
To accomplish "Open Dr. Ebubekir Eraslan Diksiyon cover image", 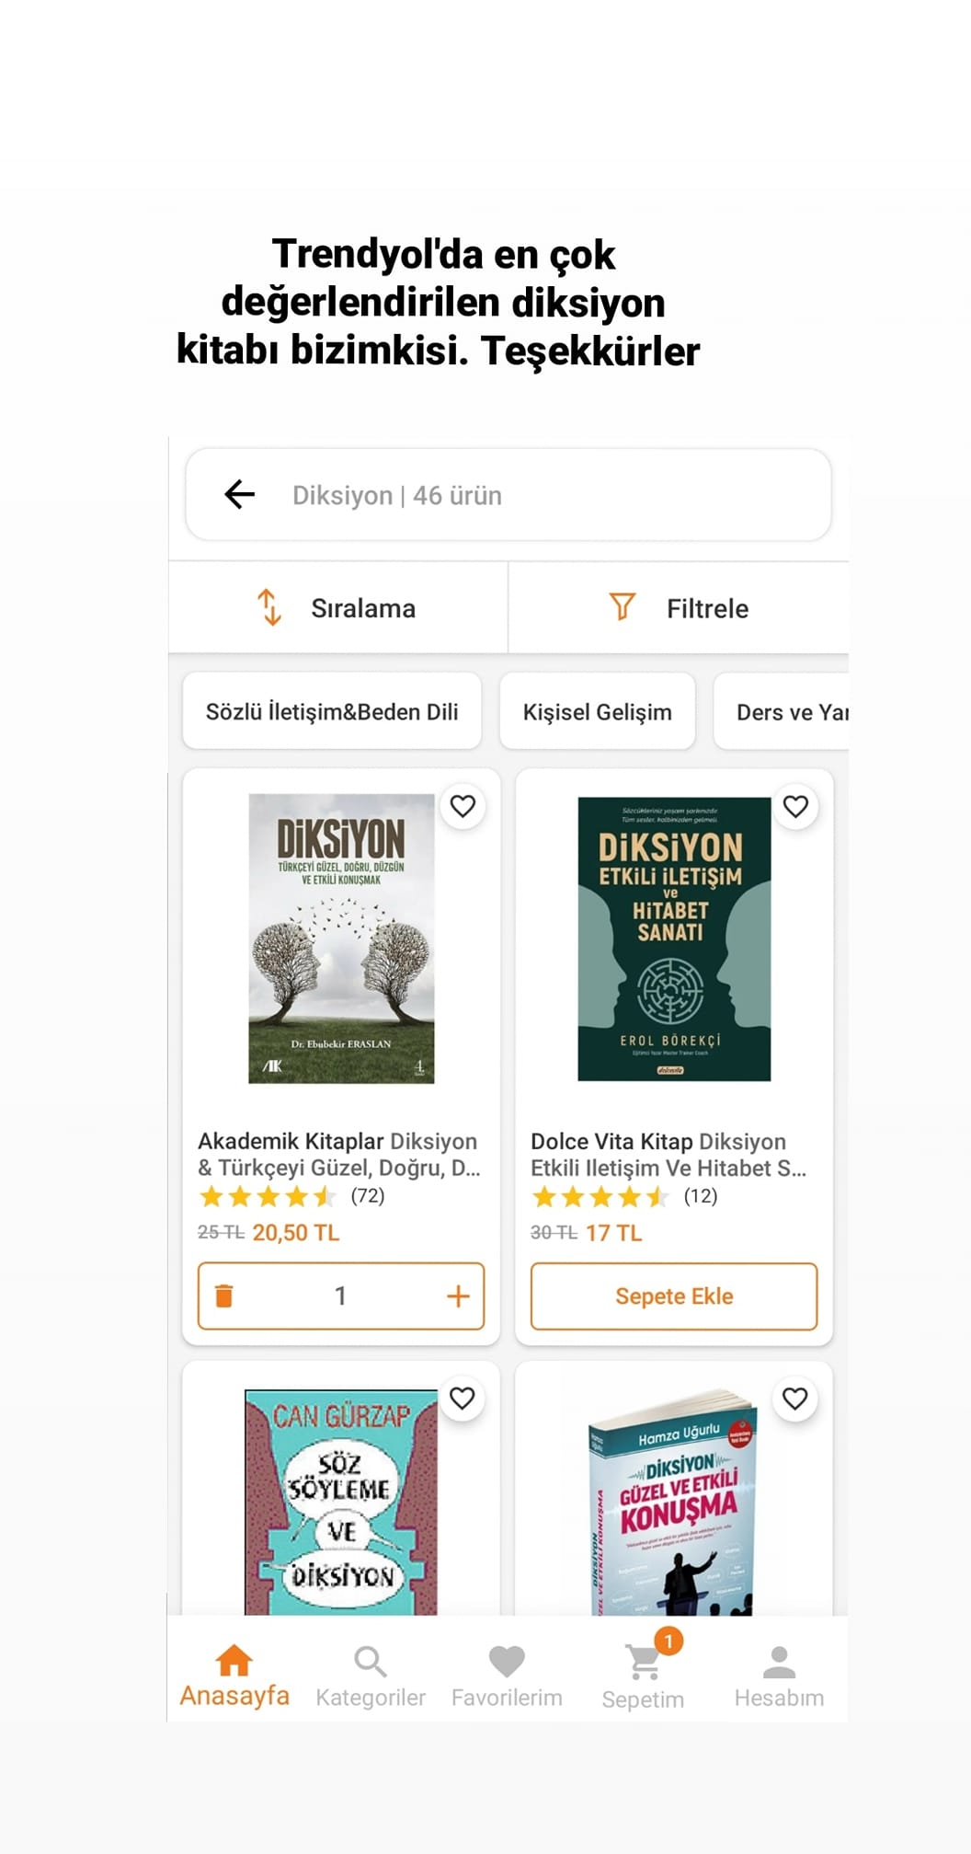I will [341, 939].
